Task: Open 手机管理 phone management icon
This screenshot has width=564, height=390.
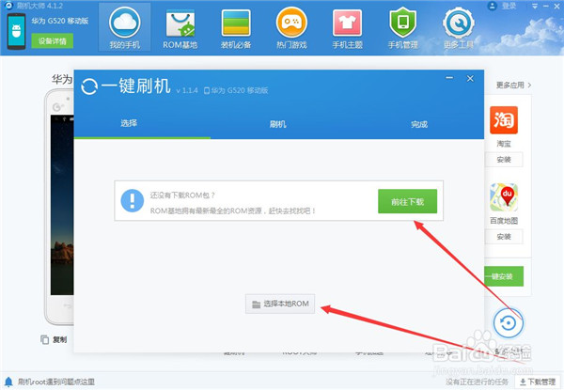Action: [x=403, y=27]
